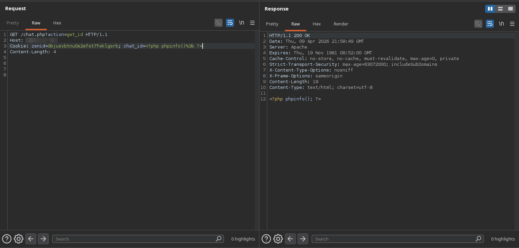The height and width of the screenshot is (248, 519).
Task: Click the Request 0 highlights label
Action: 243,239
